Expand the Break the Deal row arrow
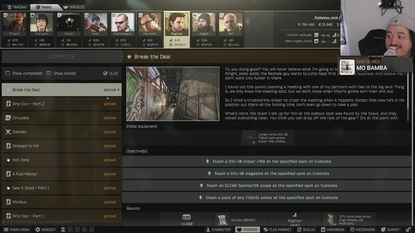The width and height of the screenshot is (415, 233). (x=118, y=90)
